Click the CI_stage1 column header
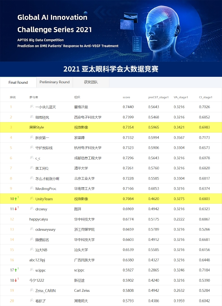Screen dimensions: 222x306 click(x=205, y=97)
